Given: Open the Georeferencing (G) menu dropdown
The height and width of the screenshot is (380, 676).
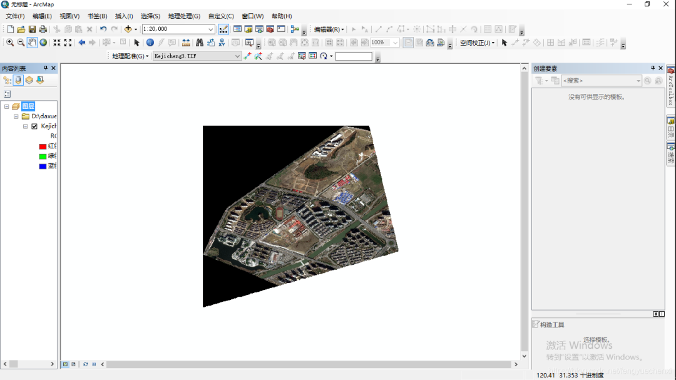Looking at the screenshot, I should pos(130,56).
